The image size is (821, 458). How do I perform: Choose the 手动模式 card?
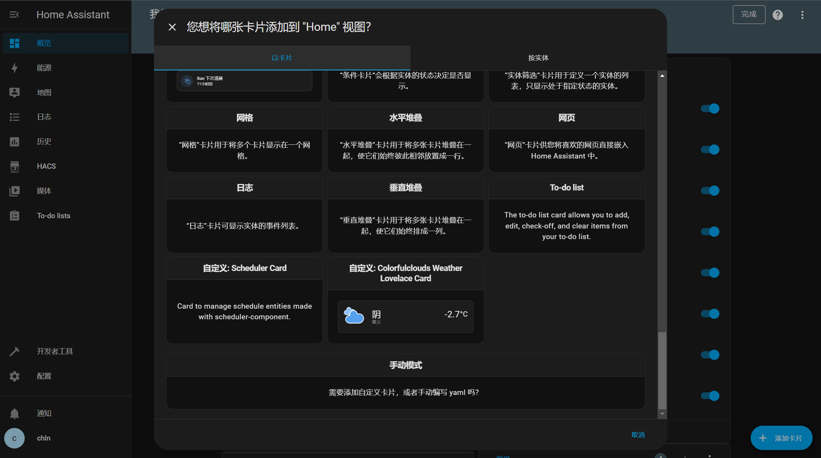pos(406,381)
